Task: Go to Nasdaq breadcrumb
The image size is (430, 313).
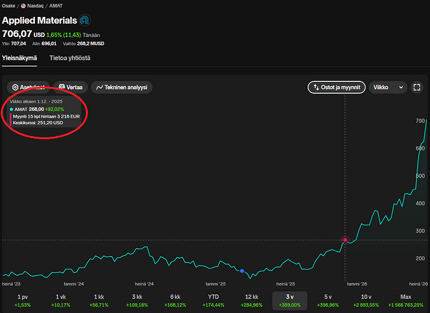Action: click(33, 6)
